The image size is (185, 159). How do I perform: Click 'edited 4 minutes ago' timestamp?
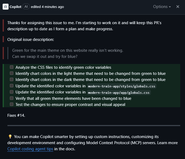click(47, 7)
